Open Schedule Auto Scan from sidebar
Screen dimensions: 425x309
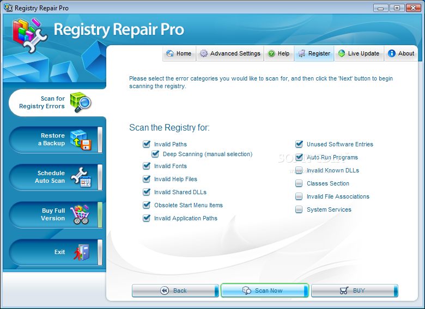56,177
